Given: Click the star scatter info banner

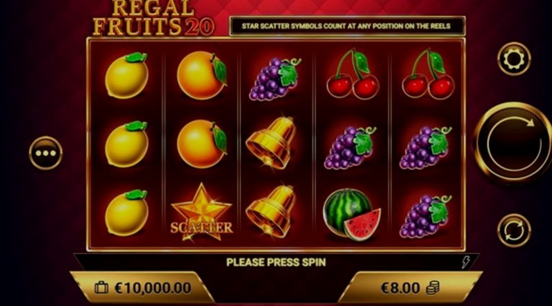Looking at the screenshot, I should tap(347, 26).
